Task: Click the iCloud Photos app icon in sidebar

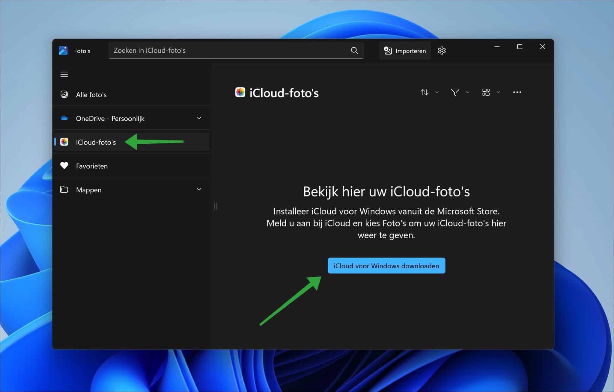Action: tap(64, 142)
